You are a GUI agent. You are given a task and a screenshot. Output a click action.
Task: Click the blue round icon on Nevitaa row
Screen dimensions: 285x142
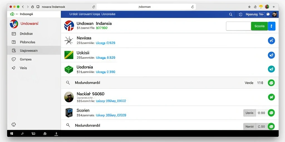pos(271,40)
